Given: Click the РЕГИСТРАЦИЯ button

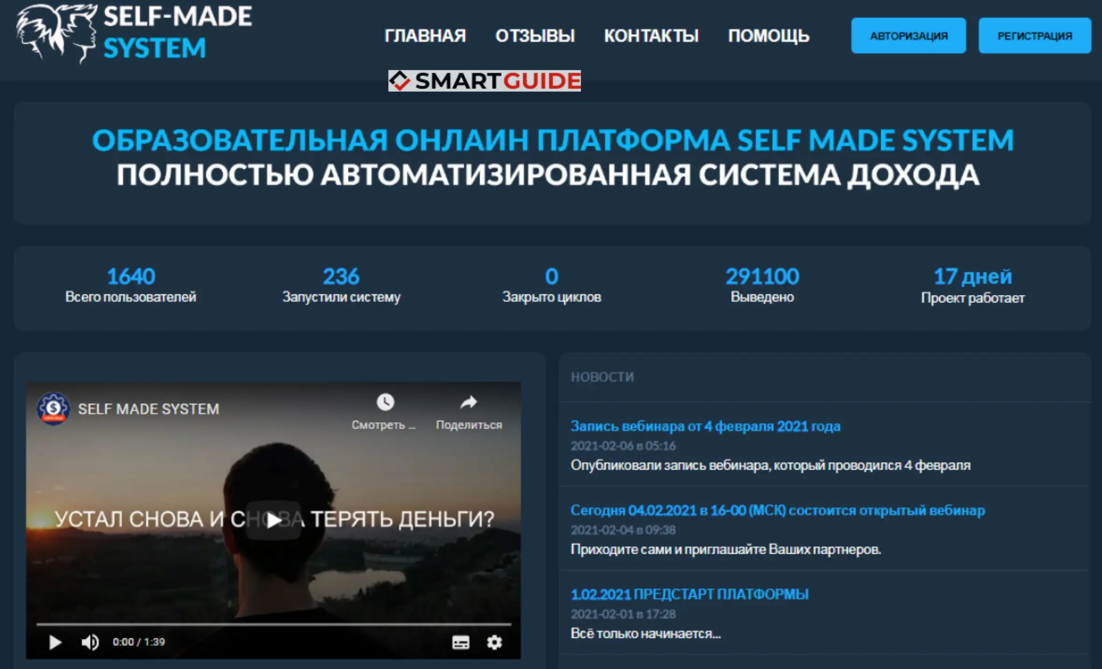Looking at the screenshot, I should coord(1034,36).
